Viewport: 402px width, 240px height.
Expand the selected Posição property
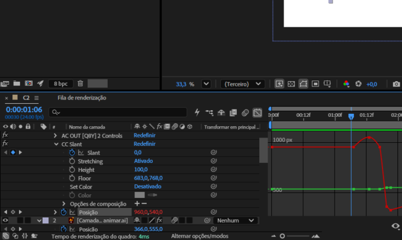[55, 212]
